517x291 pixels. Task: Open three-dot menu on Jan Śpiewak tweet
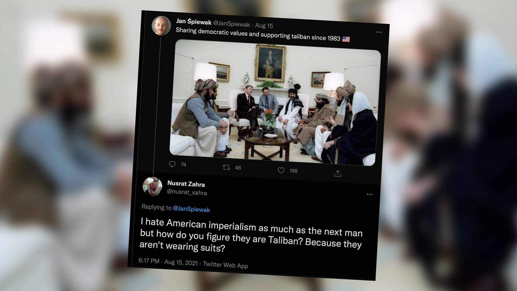379,32
